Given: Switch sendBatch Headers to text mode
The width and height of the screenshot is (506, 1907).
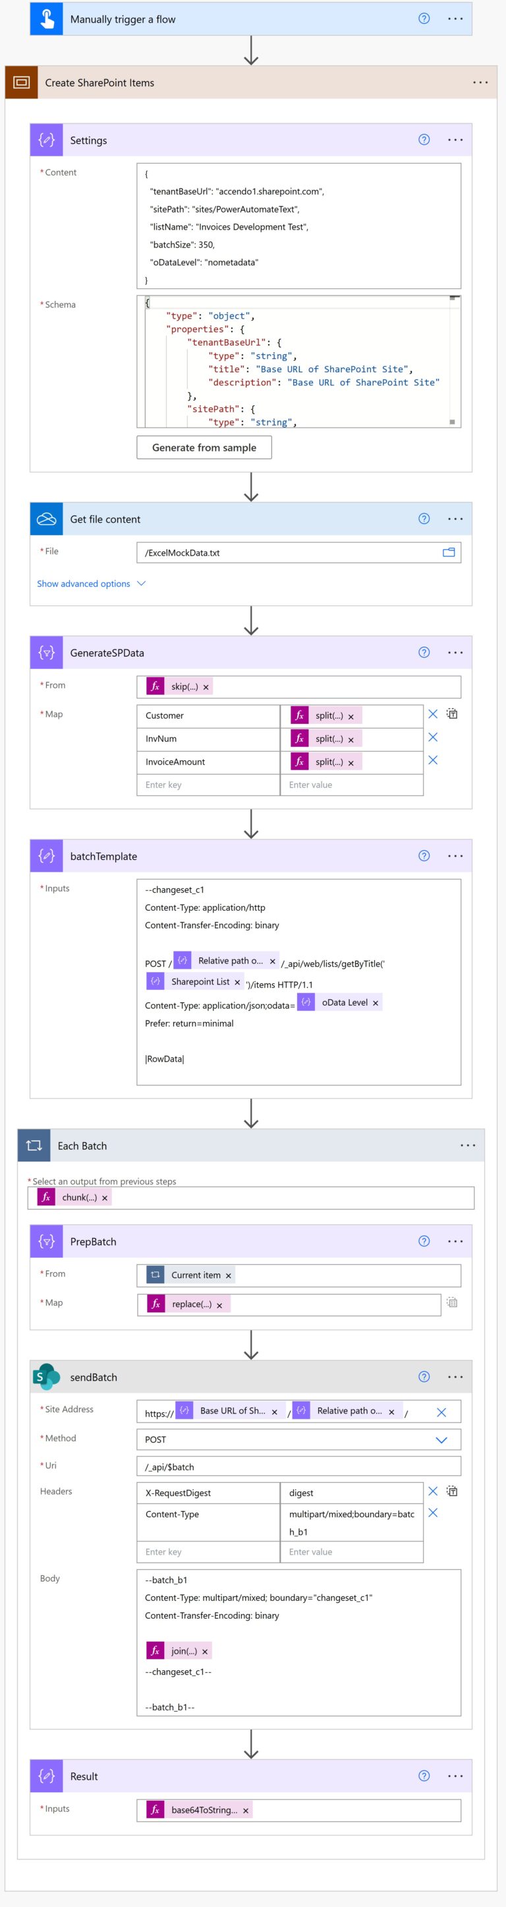Looking at the screenshot, I should click(452, 1491).
